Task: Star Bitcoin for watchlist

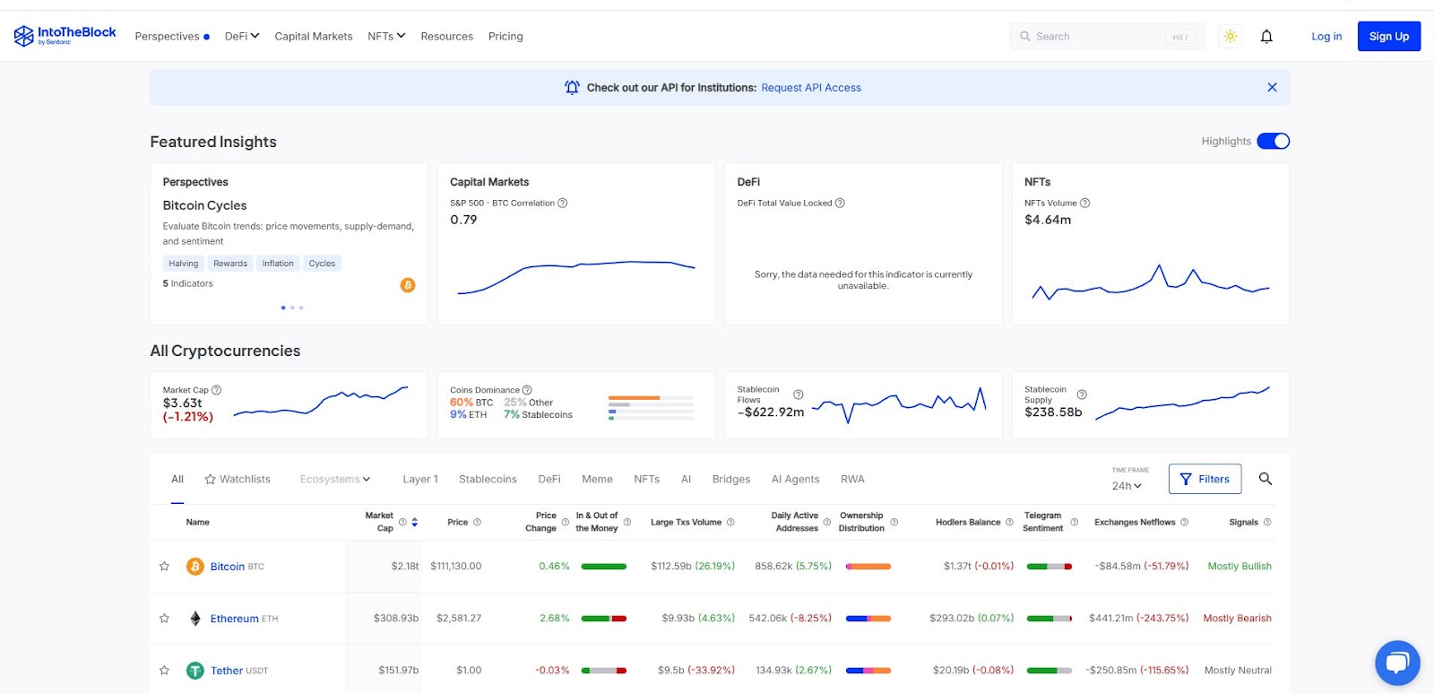Action: pos(164,567)
